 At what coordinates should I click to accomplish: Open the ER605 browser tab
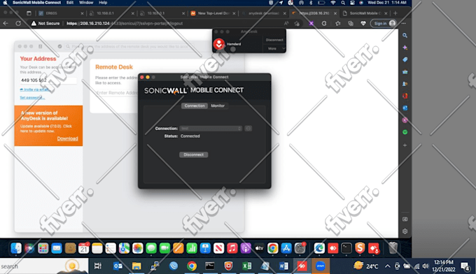click(x=61, y=13)
